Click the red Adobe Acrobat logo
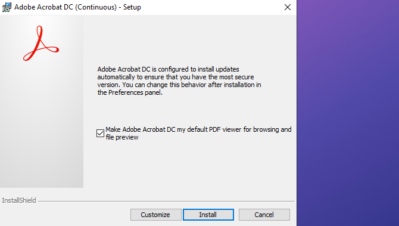Screen dimensions: 399x226 (x=41, y=43)
